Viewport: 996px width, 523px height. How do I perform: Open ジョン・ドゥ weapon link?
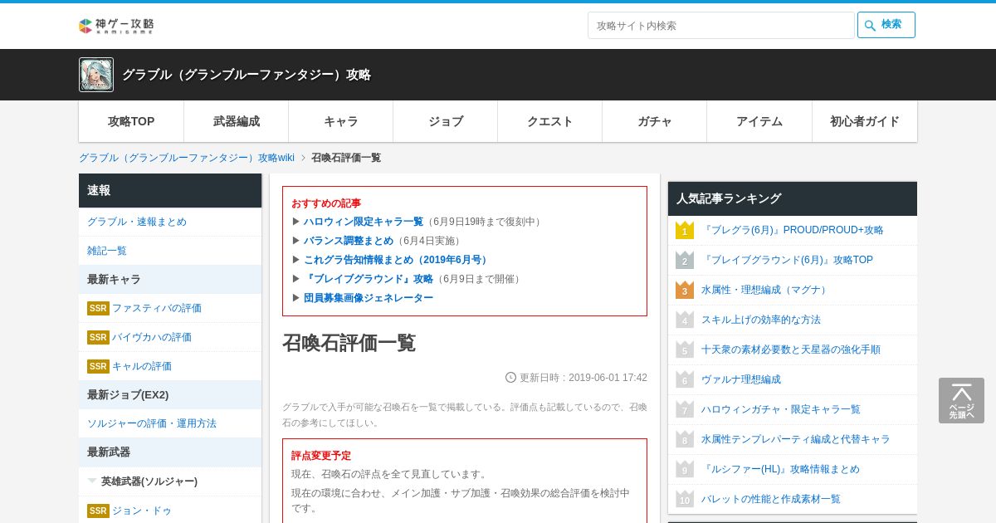pos(142,511)
